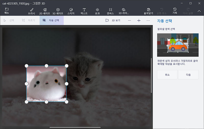
Task: Select the 텍스트 text tool
Action: (84, 11)
